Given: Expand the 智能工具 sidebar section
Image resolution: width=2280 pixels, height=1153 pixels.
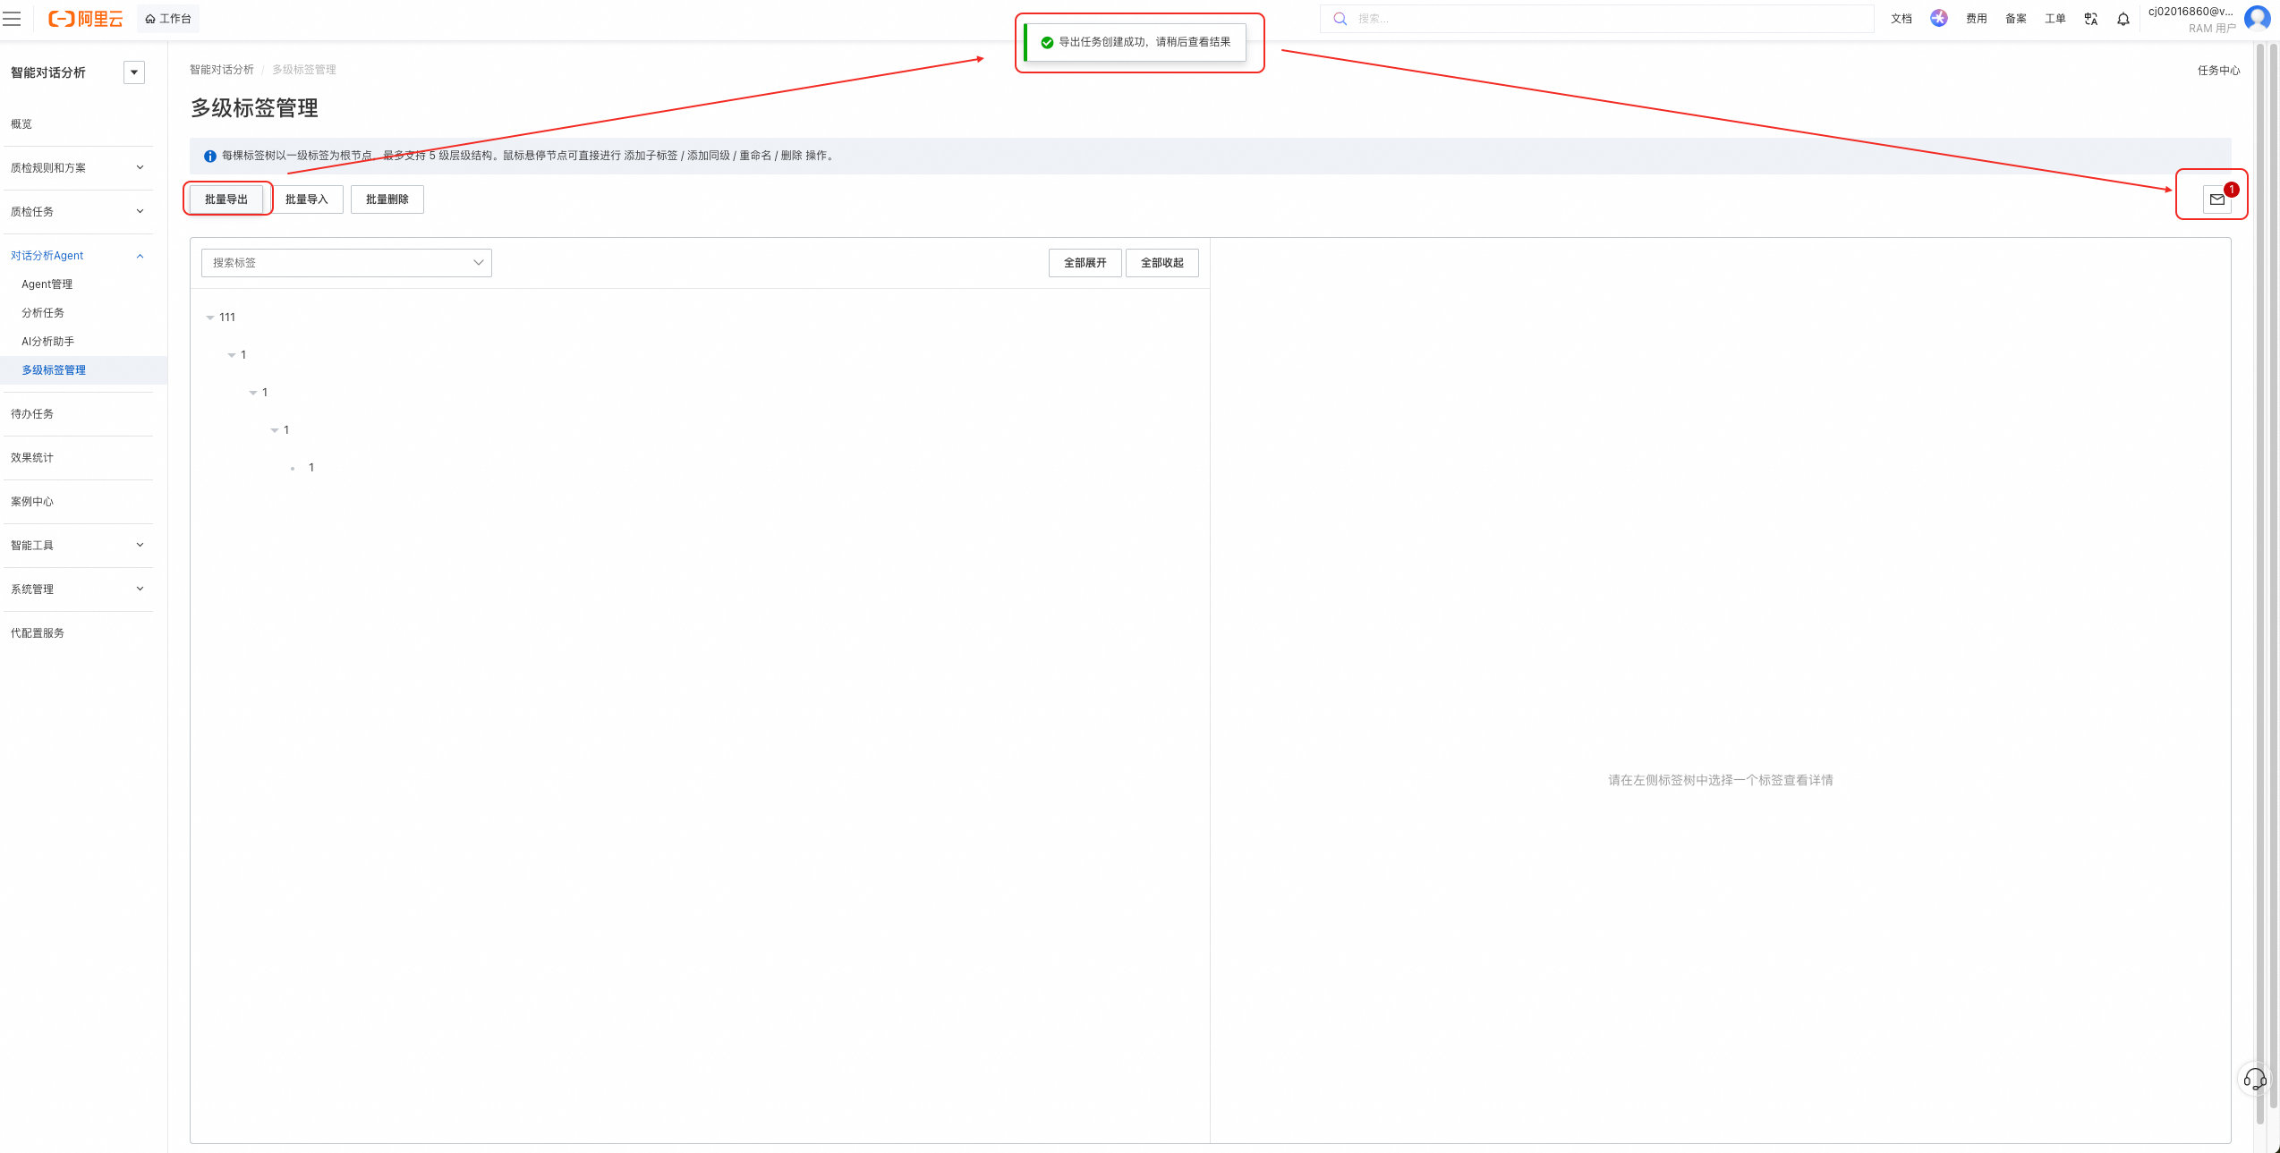Looking at the screenshot, I should [77, 546].
